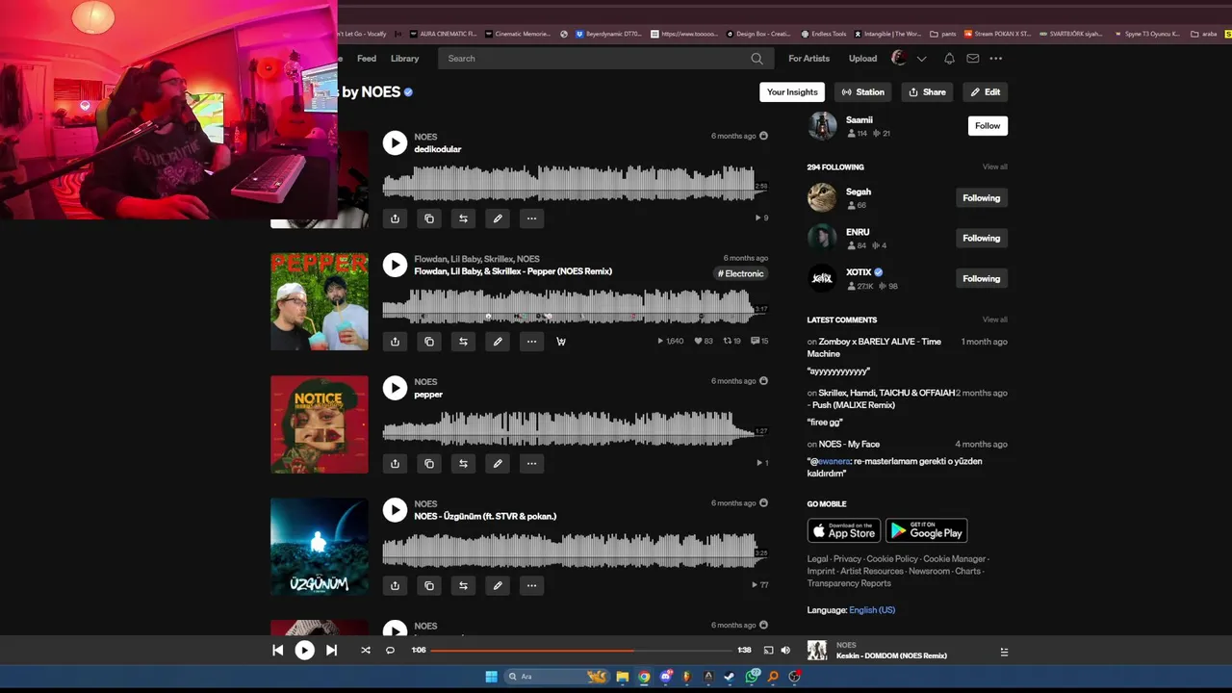
Task: Skip to next track in player bar
Action: (331, 651)
